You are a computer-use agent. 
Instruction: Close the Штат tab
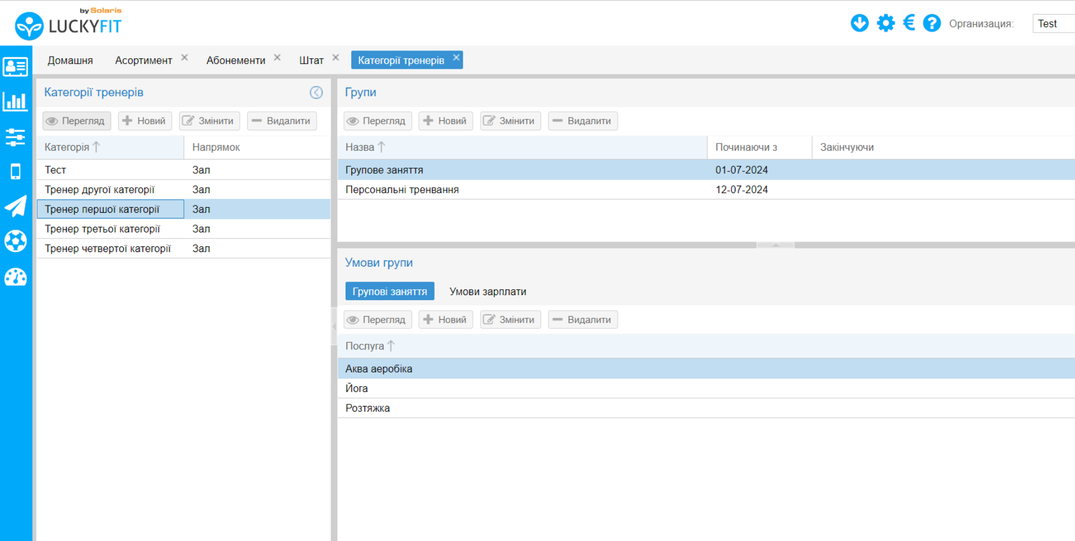(336, 58)
